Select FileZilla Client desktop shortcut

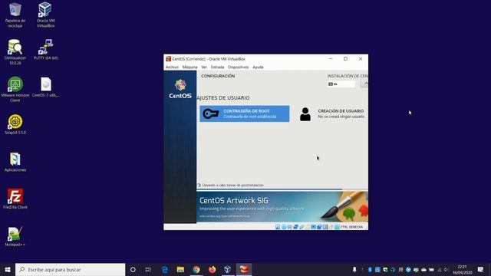(x=15, y=199)
